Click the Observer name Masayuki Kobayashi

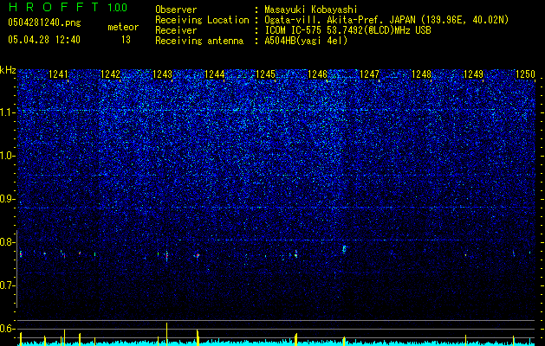tap(311, 10)
